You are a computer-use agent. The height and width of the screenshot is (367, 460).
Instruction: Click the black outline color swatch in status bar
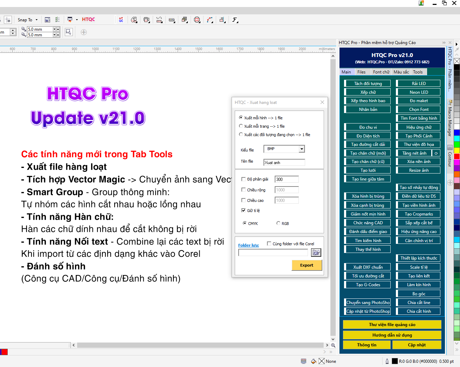(394, 361)
